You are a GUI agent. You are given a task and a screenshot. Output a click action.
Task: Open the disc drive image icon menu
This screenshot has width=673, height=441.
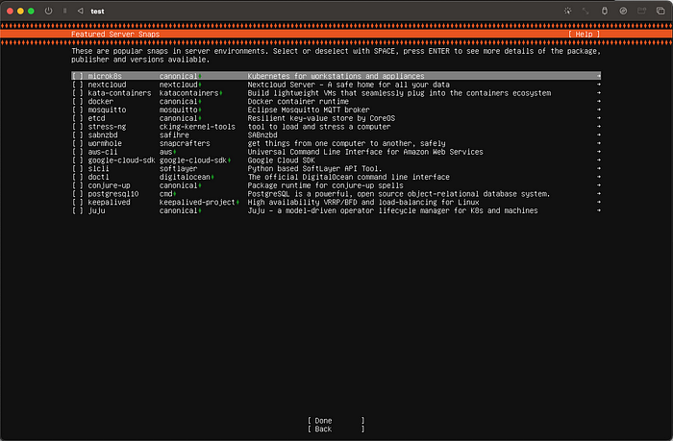point(623,11)
